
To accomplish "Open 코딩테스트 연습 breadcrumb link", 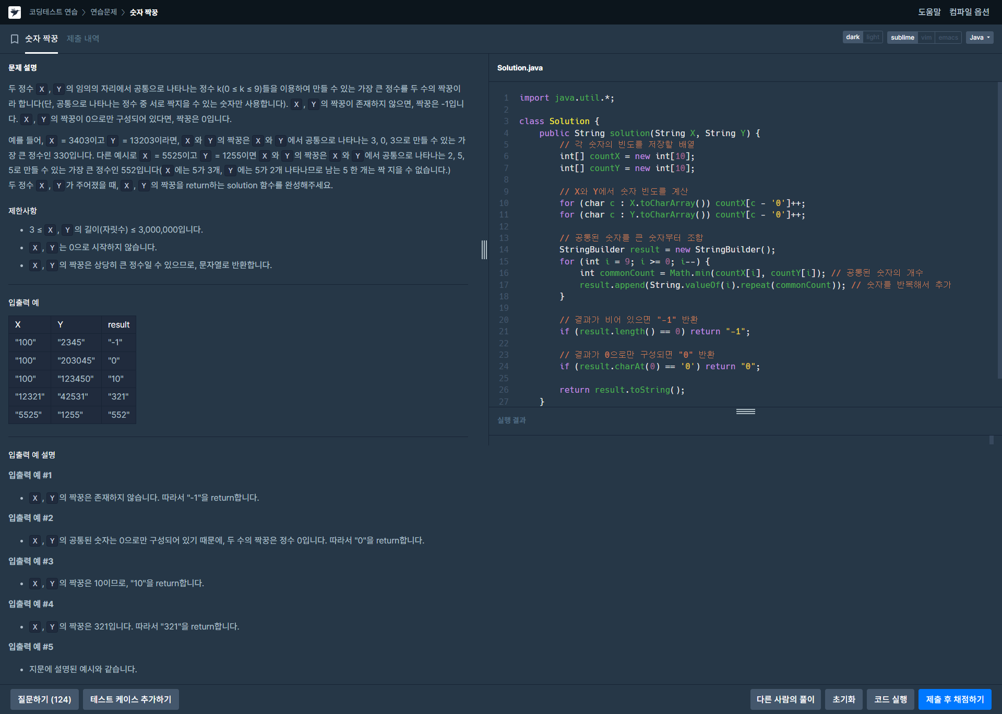I will (x=53, y=12).
